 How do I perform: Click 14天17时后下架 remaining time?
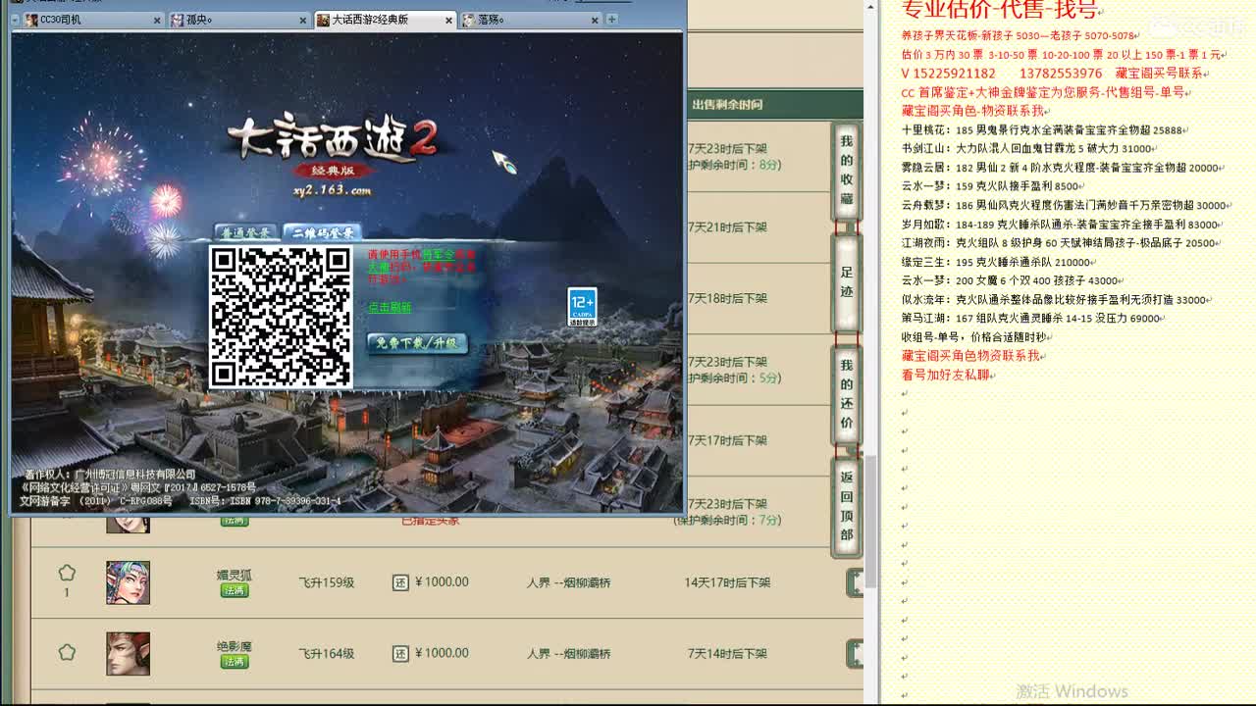[727, 582]
